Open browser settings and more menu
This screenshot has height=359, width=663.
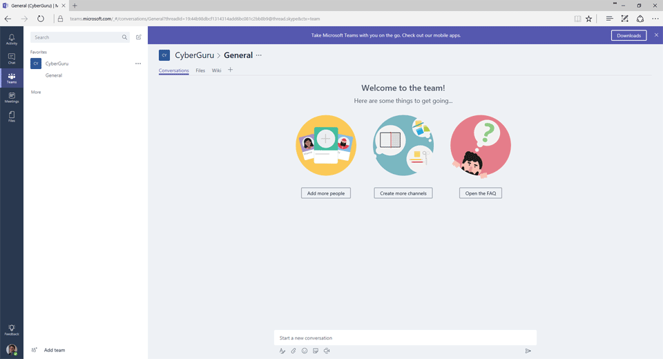point(655,19)
